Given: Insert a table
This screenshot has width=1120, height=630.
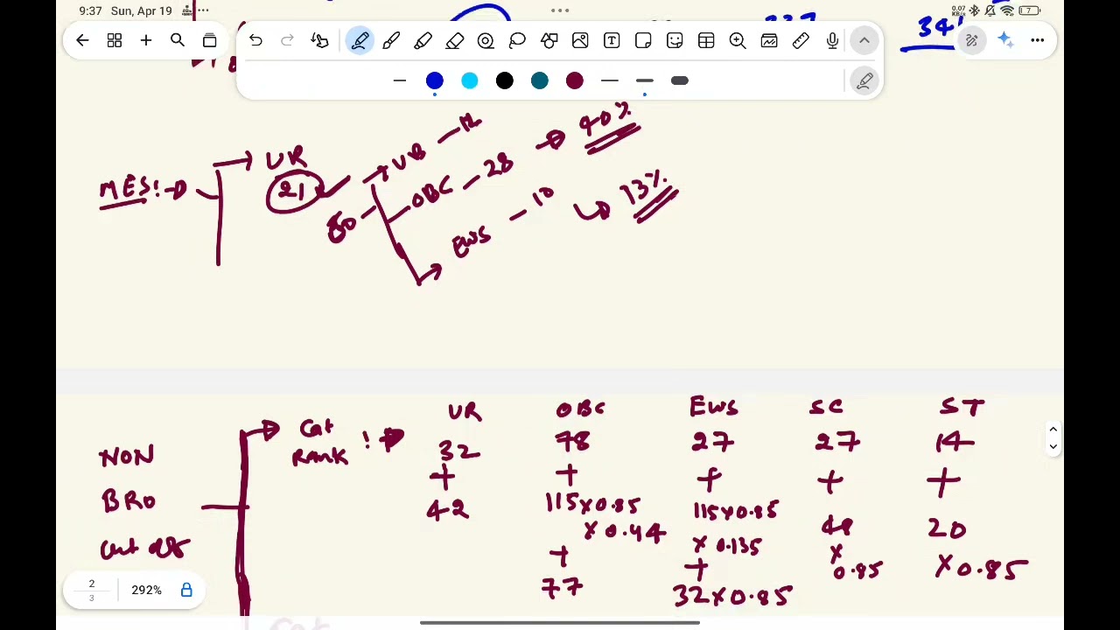Looking at the screenshot, I should (706, 40).
